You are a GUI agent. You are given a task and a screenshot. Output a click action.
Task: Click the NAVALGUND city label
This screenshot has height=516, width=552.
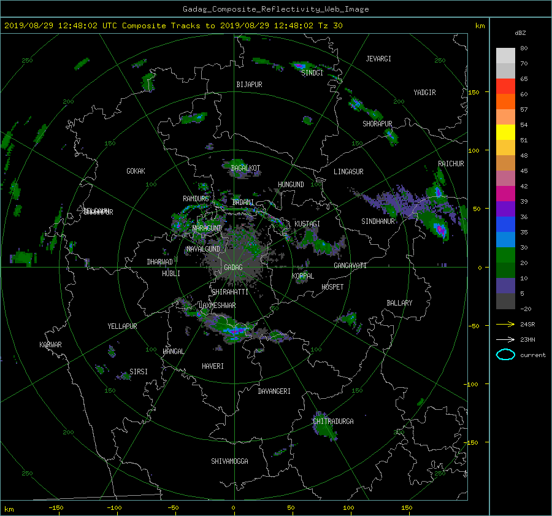click(203, 249)
